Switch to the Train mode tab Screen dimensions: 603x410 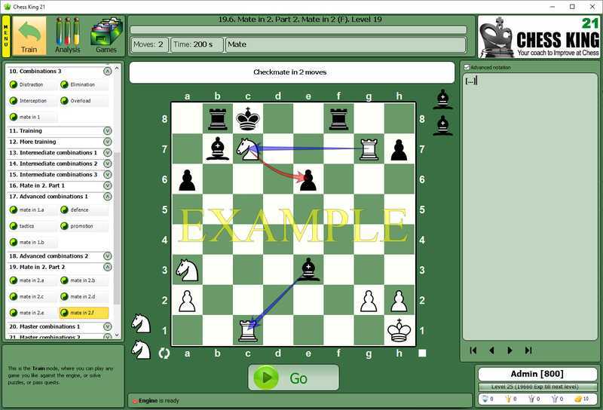[29, 35]
